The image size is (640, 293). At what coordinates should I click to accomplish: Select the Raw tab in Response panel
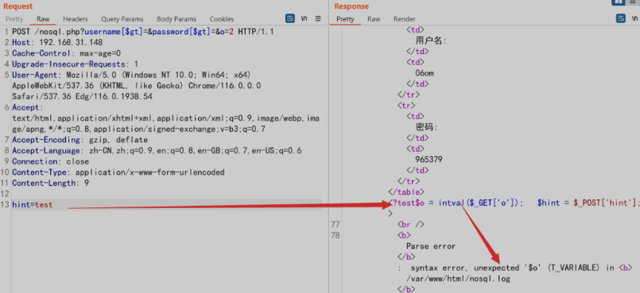click(374, 19)
